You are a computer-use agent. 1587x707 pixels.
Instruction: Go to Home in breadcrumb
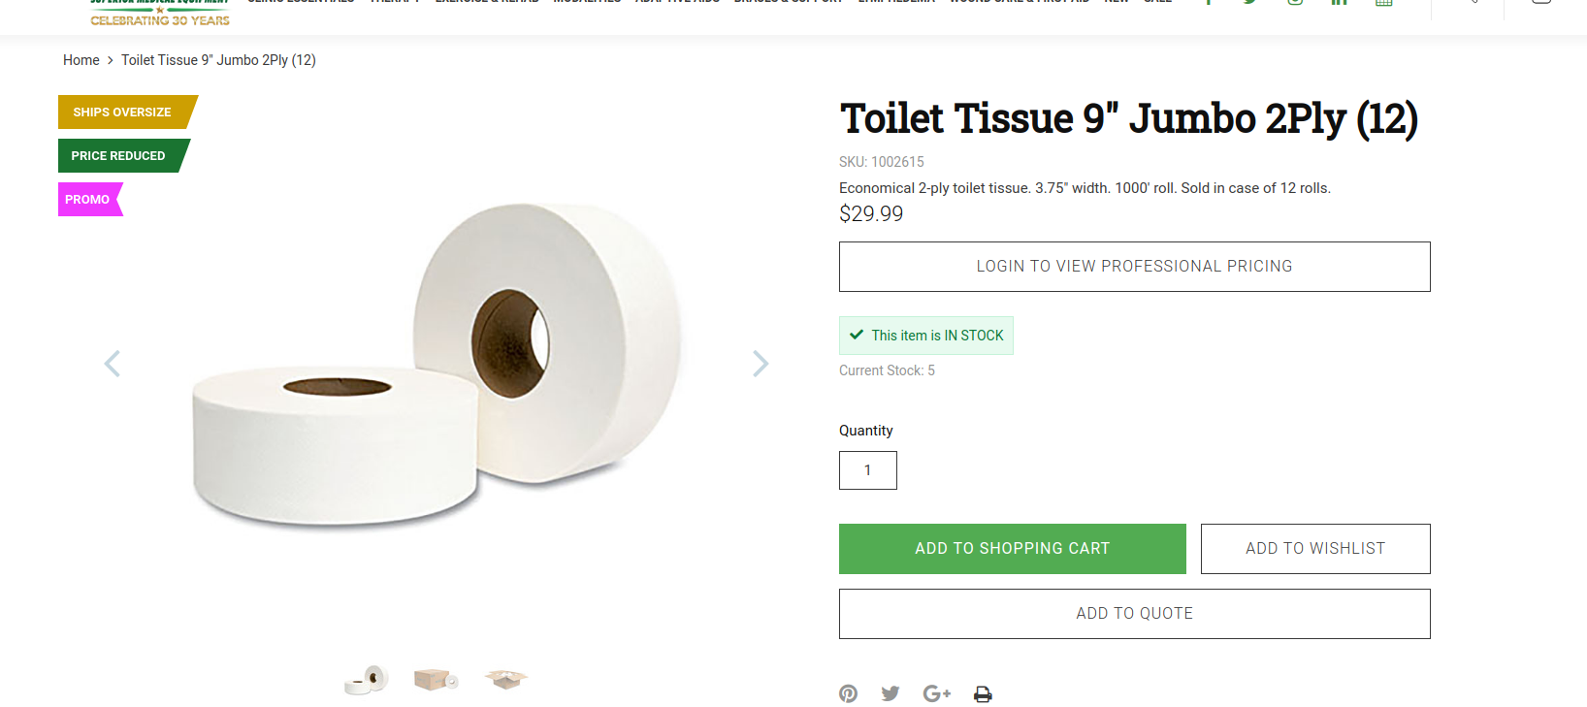click(81, 60)
